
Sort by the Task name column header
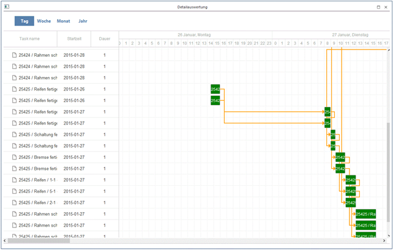coord(30,38)
